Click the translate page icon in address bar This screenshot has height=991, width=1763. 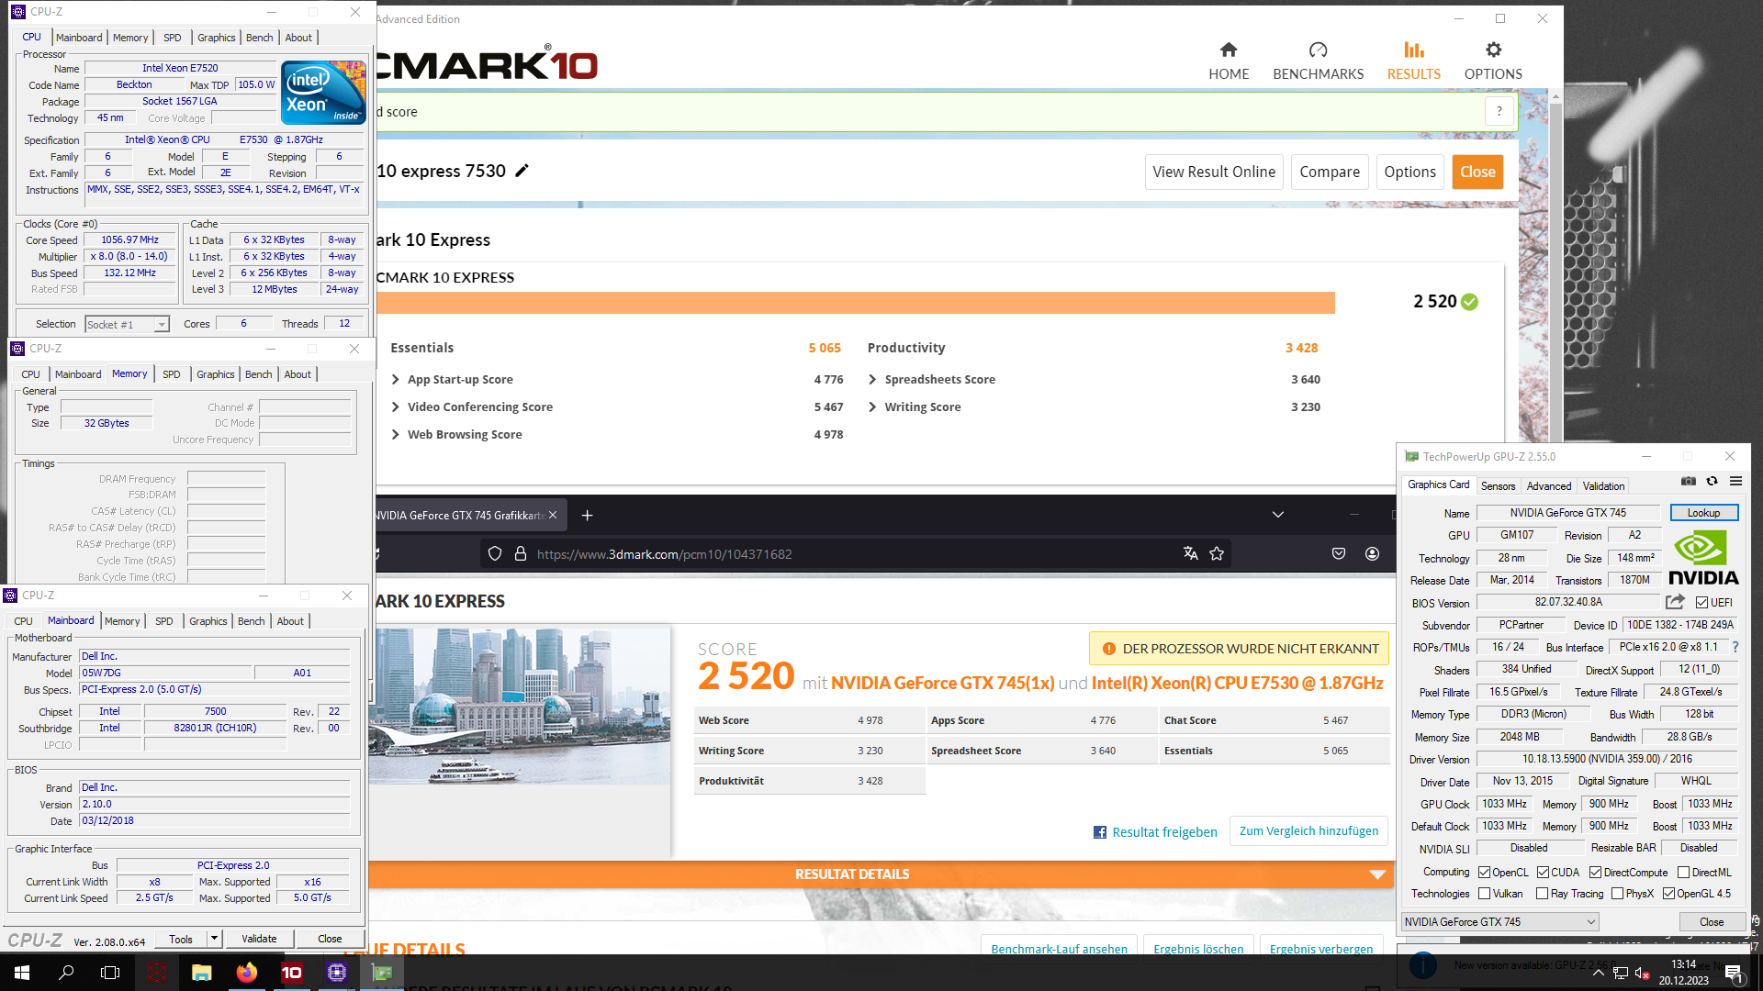(1190, 553)
